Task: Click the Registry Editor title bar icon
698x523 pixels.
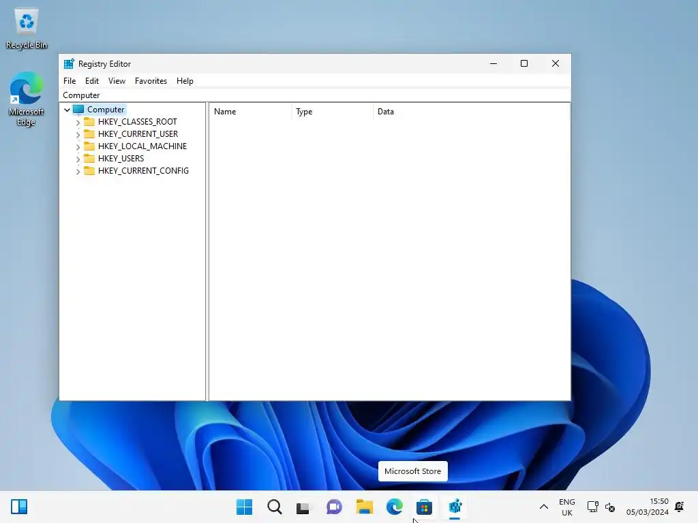Action: (69, 63)
